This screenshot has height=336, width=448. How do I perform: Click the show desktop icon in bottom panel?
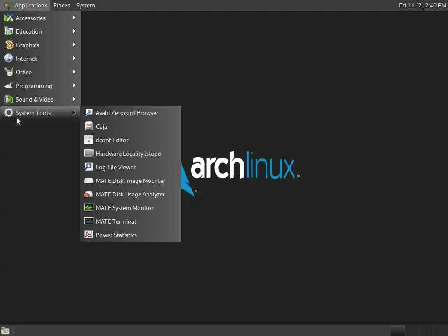(x=5, y=331)
